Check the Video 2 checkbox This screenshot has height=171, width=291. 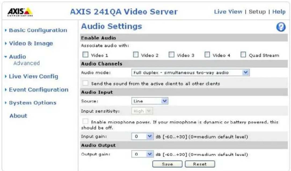coord(136,54)
